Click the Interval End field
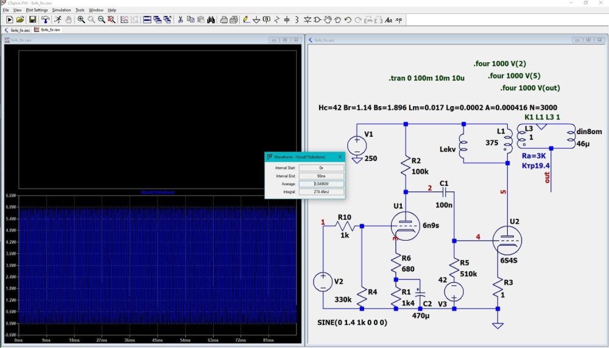 [321, 176]
